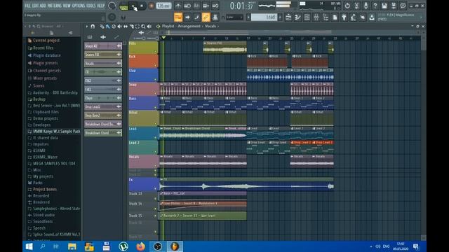Mute the Hihat track with its green dot
The width and height of the screenshot is (449, 252).
point(156,123)
